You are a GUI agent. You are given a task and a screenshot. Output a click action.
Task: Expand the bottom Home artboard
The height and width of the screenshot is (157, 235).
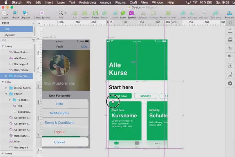pyautogui.click(x=3, y=153)
